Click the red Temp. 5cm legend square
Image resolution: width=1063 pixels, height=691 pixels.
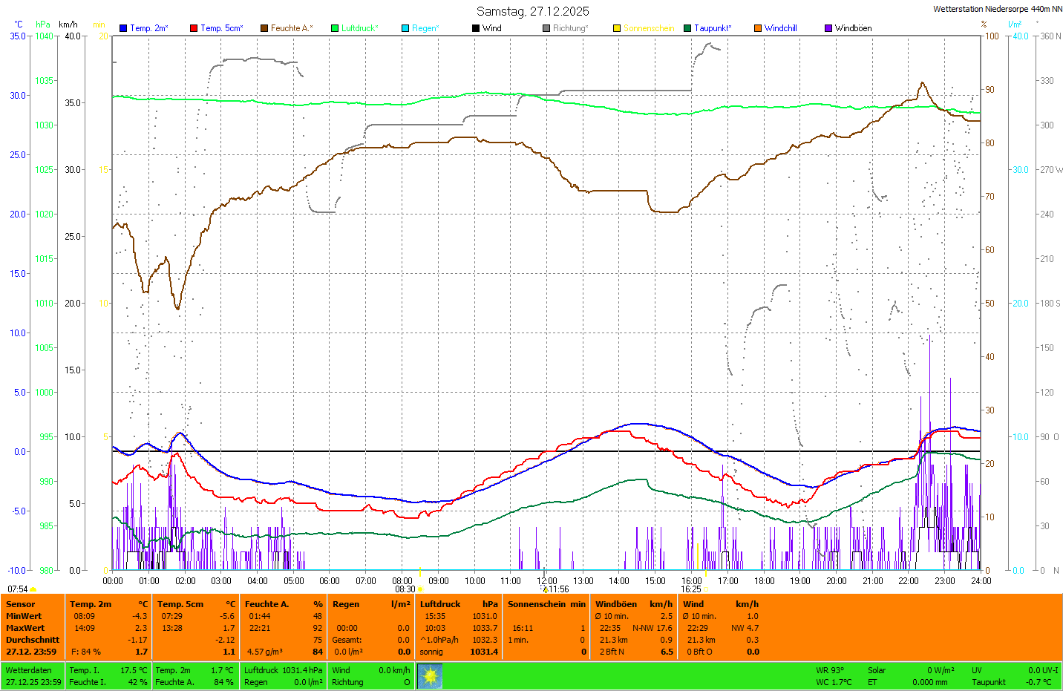click(194, 28)
